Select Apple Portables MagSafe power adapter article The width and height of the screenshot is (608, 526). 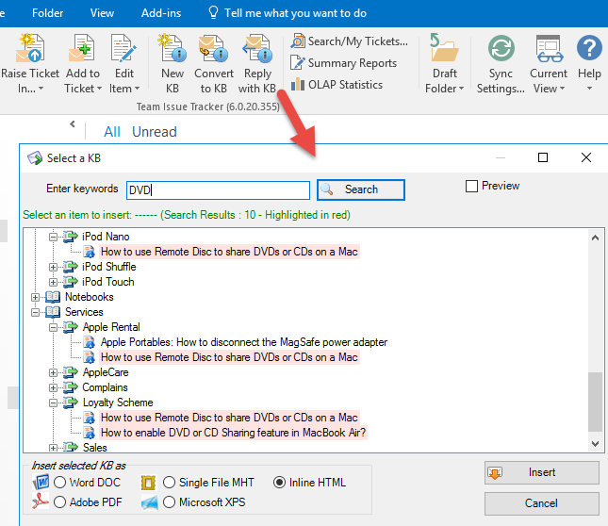click(244, 342)
